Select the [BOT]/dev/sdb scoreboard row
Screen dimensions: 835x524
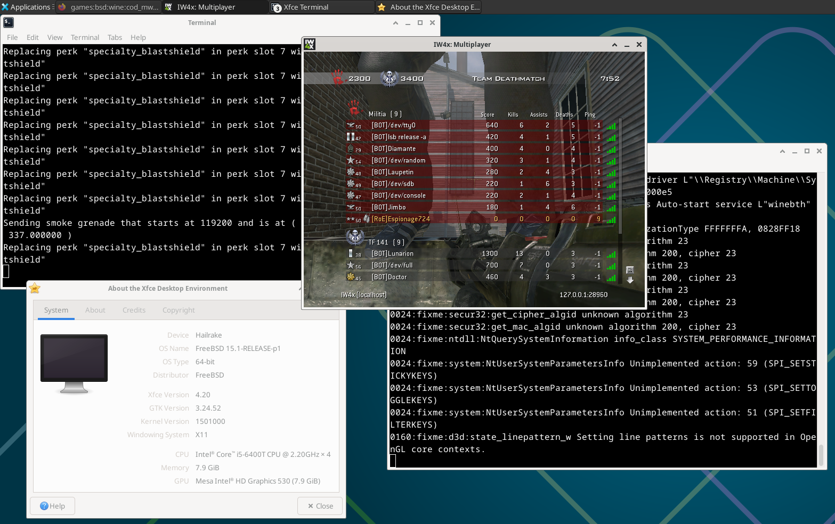(481, 184)
